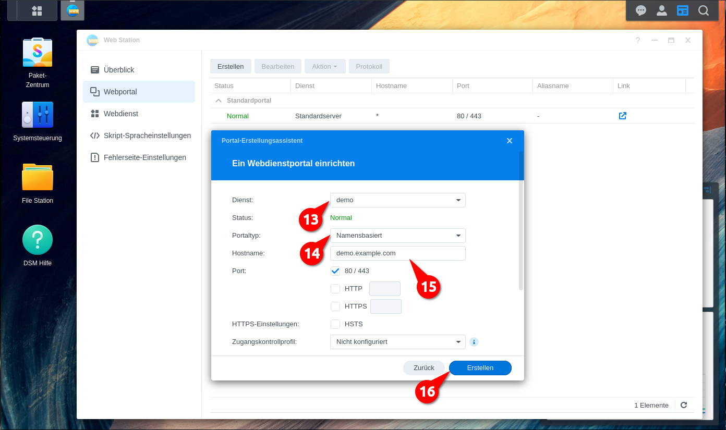Open the Dienst dropdown showing demo
This screenshot has height=430, width=726.
click(397, 200)
